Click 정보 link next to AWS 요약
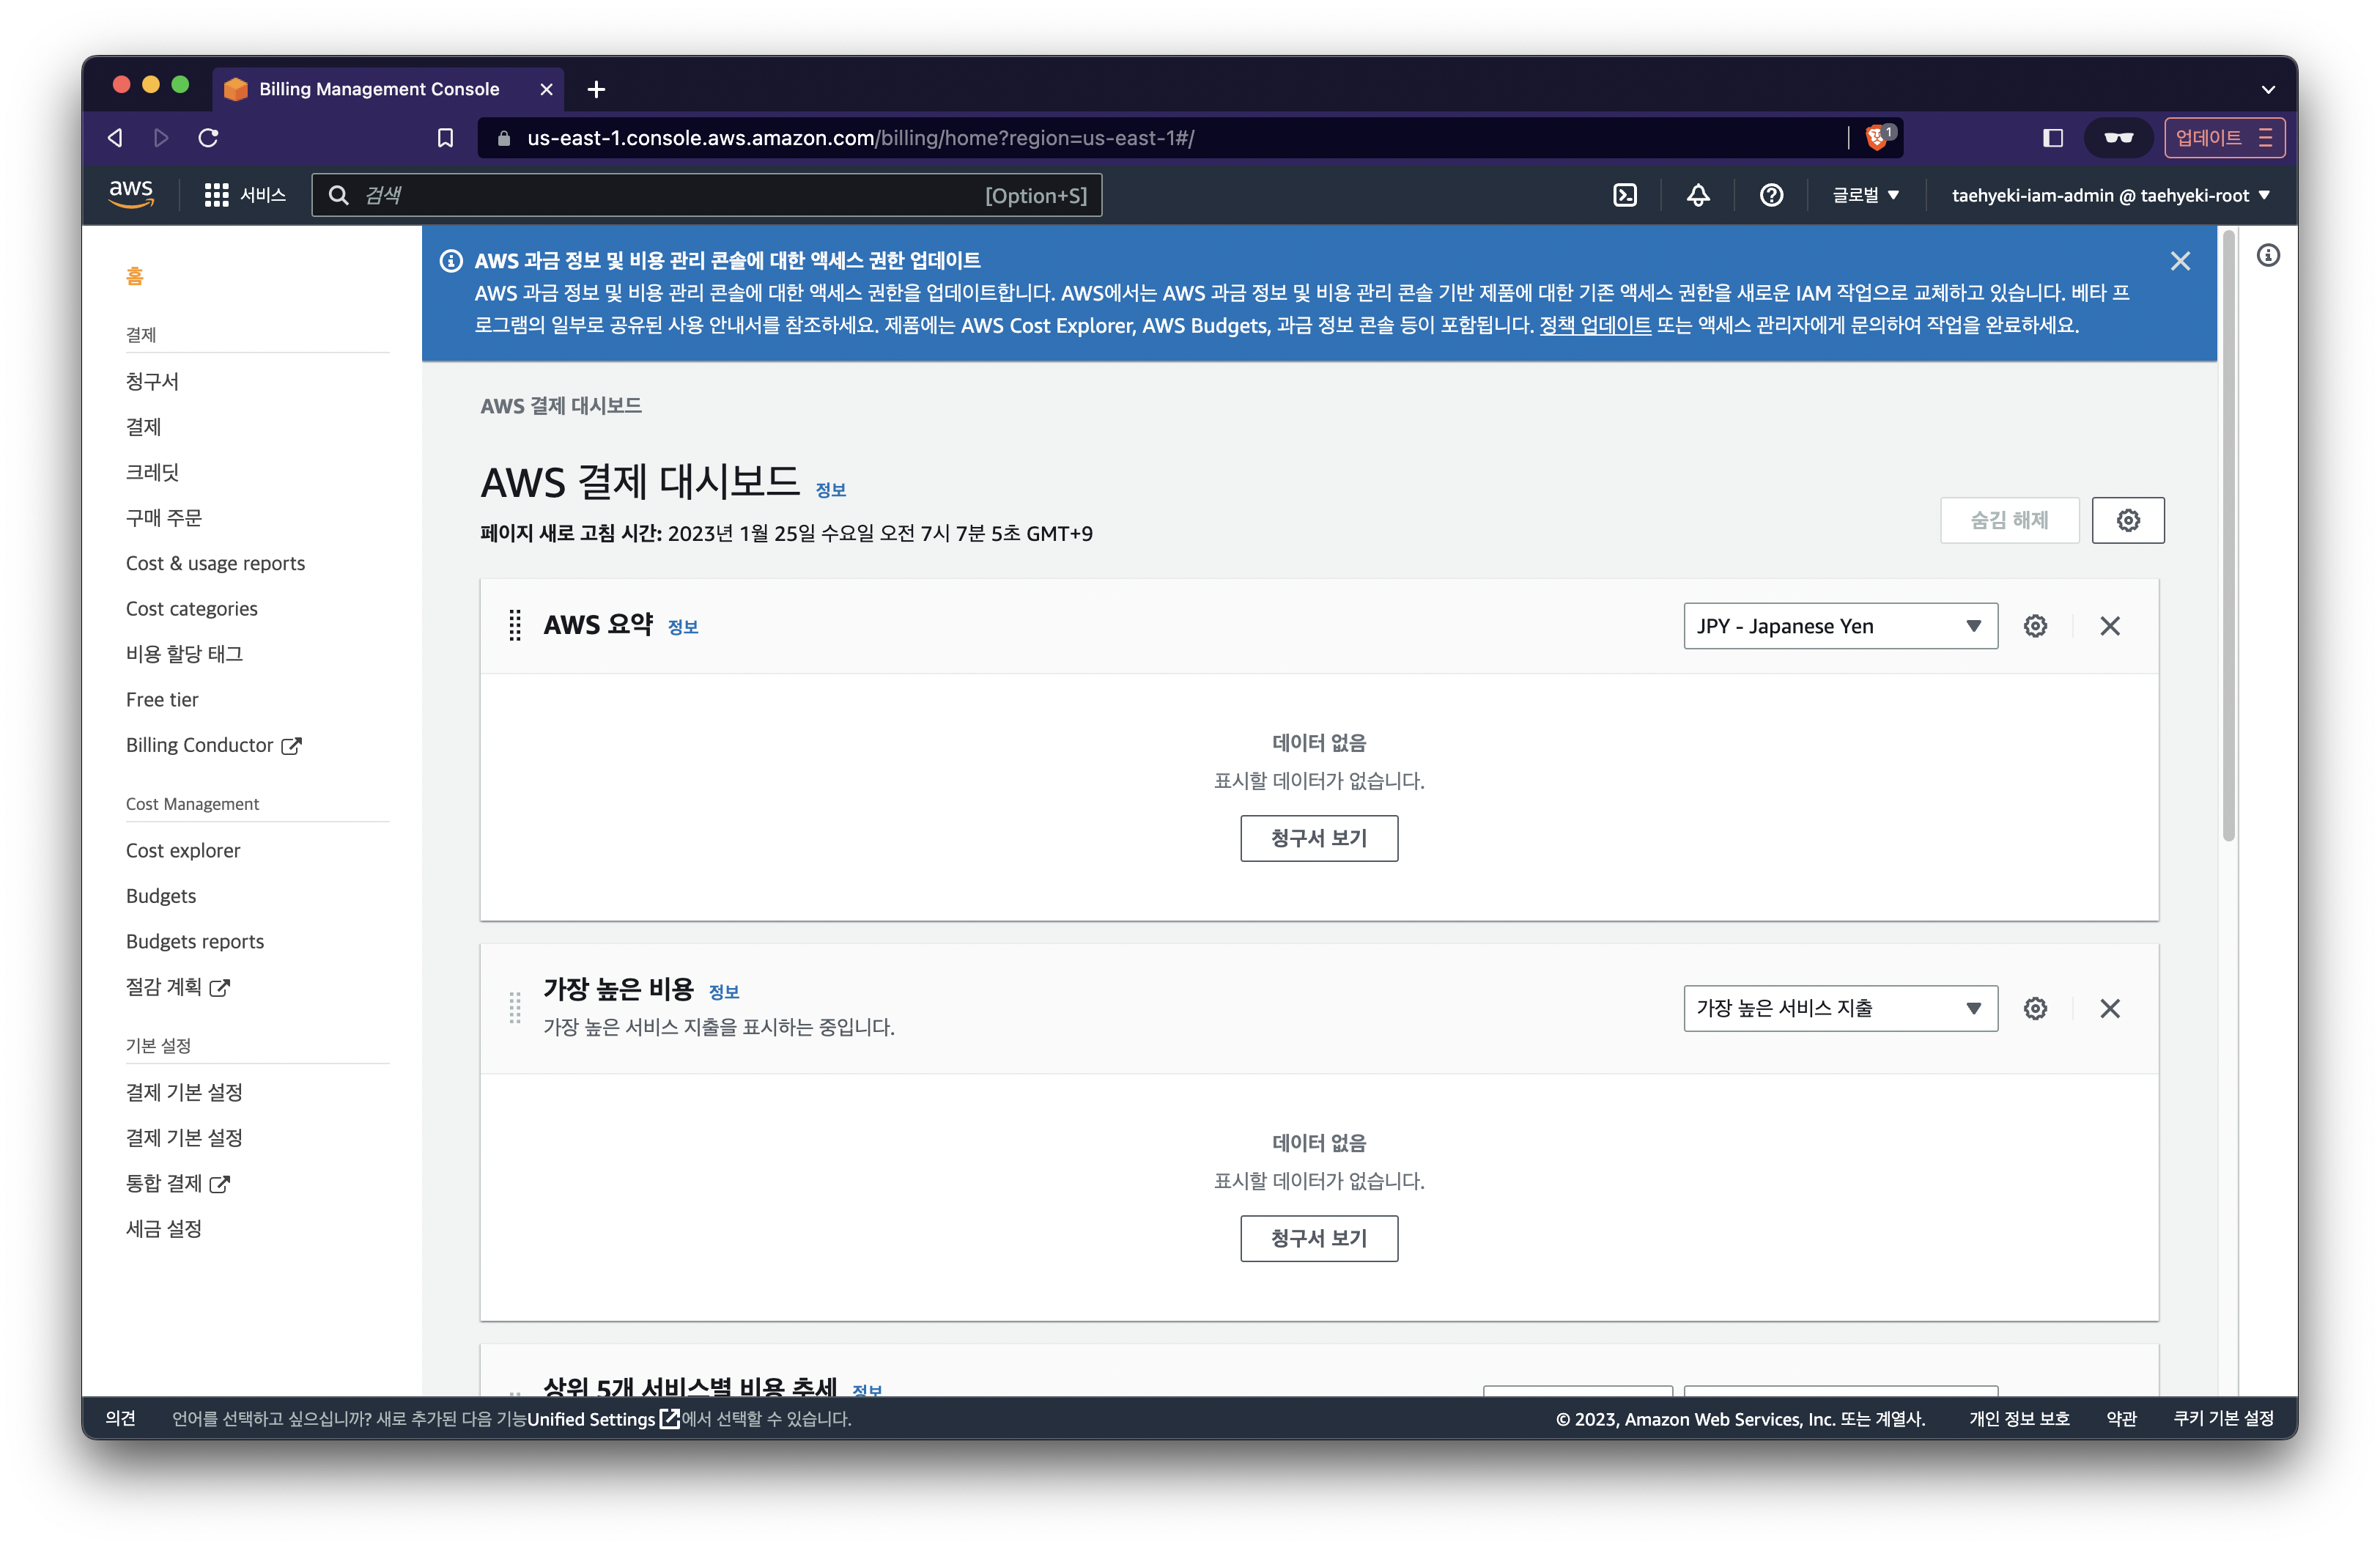Viewport: 2380px width, 1548px height. tap(683, 627)
